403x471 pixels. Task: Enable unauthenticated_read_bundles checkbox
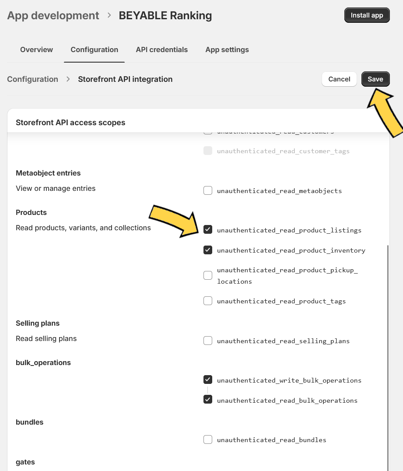pyautogui.click(x=208, y=439)
